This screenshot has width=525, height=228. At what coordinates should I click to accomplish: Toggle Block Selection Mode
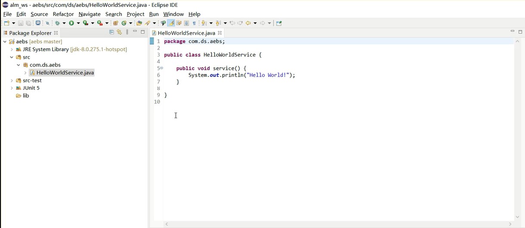(187, 23)
